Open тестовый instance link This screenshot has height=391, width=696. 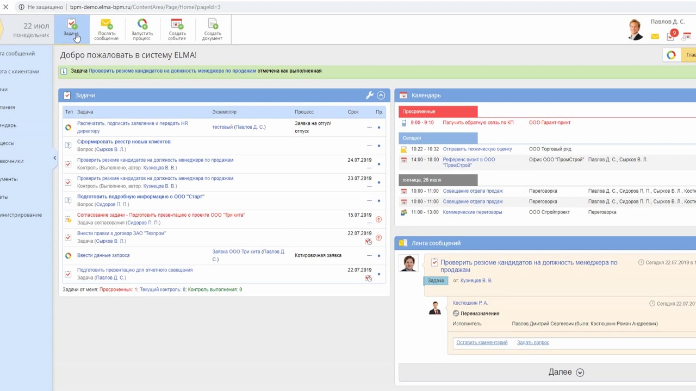pyautogui.click(x=222, y=127)
